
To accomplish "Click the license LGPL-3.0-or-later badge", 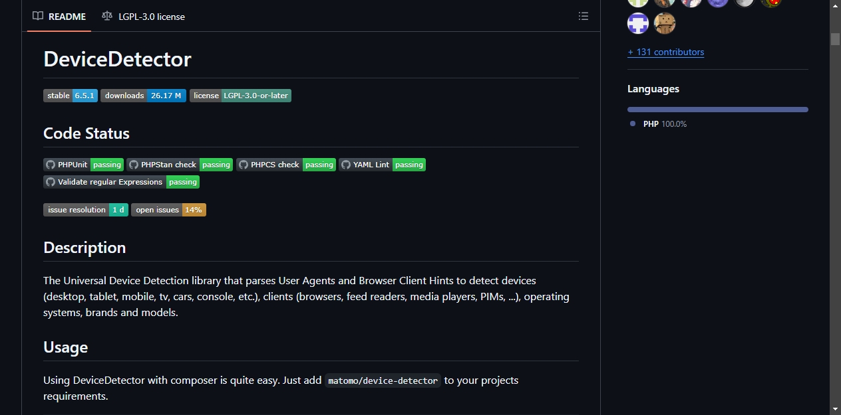I will pos(240,96).
